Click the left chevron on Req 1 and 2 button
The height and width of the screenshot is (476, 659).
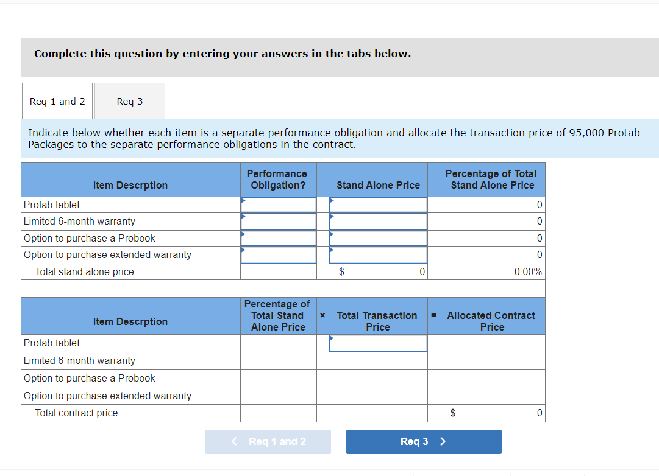233,441
